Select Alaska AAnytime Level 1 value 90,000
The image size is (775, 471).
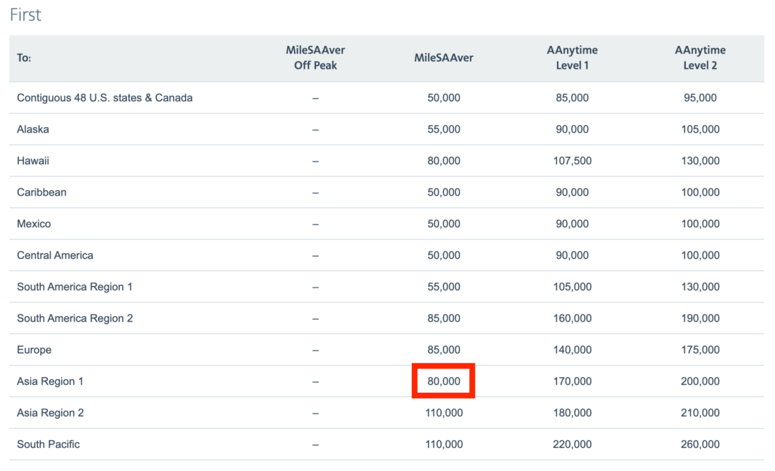click(572, 129)
